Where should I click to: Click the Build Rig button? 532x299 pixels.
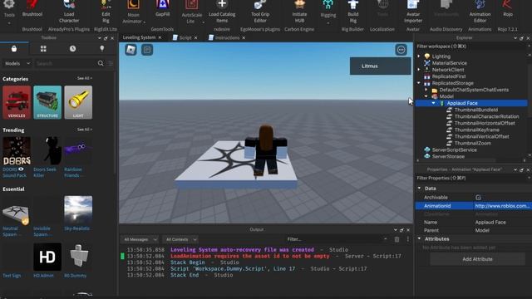(352, 11)
